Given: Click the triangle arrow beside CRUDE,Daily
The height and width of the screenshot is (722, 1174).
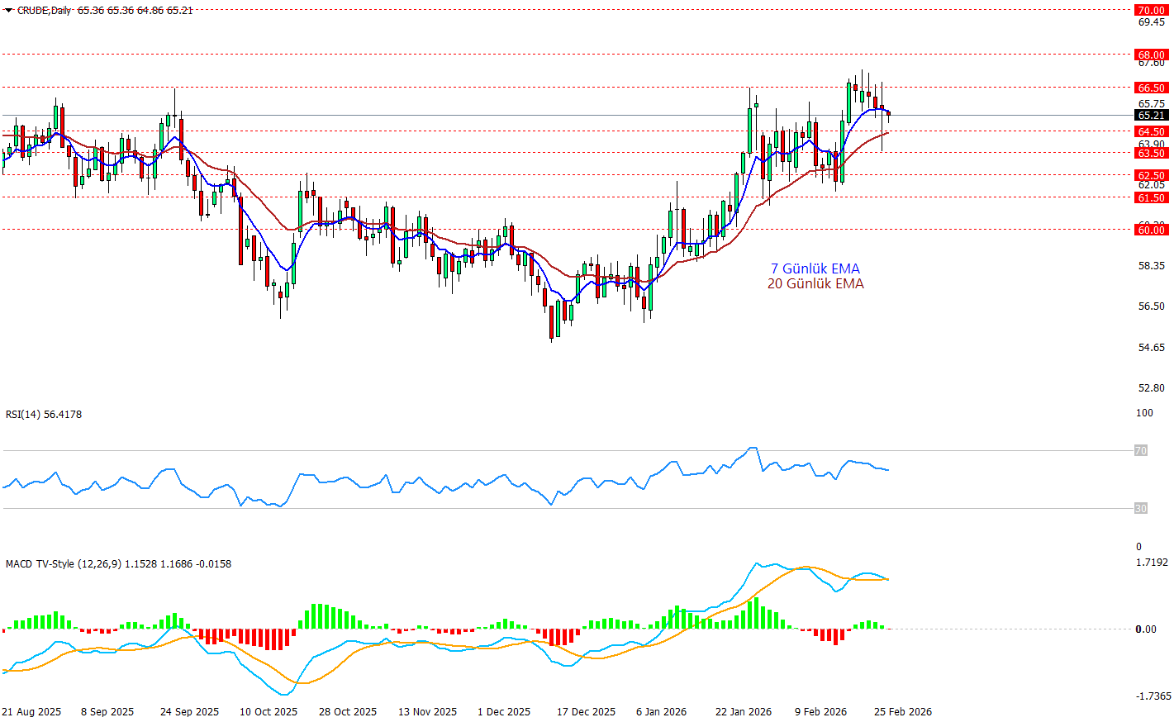Looking at the screenshot, I should click(x=8, y=11).
